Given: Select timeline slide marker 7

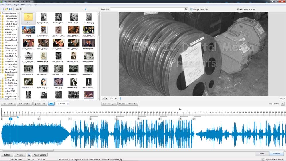Looking at the screenshot, I should 138,119.
